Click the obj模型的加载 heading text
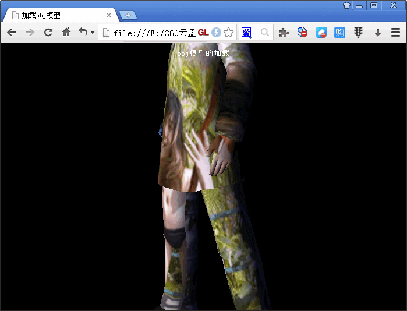This screenshot has height=311, width=407. pos(203,53)
